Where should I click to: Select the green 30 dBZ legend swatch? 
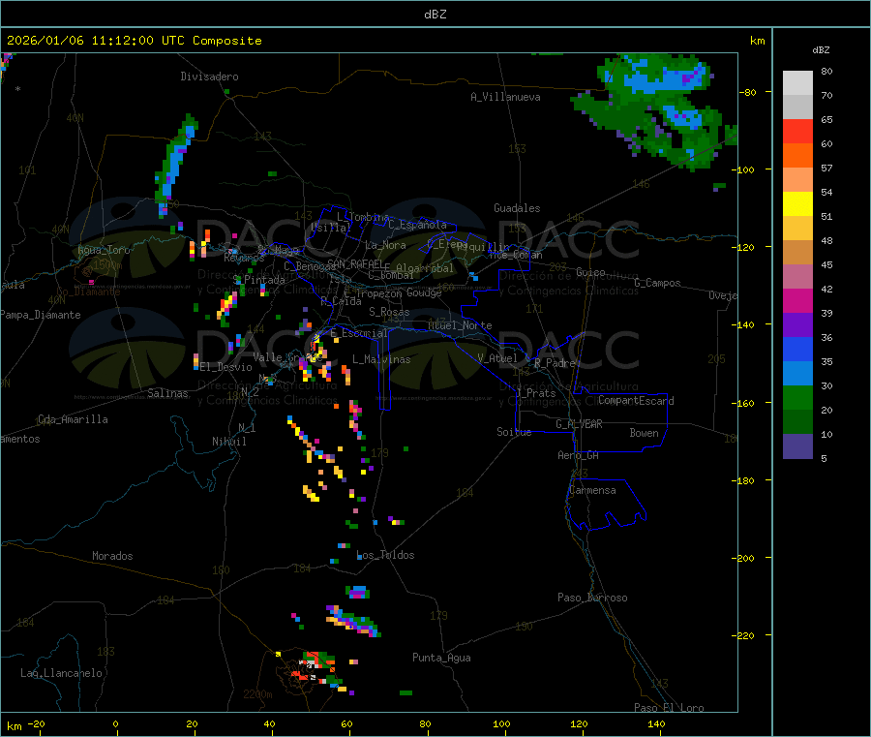tap(797, 397)
